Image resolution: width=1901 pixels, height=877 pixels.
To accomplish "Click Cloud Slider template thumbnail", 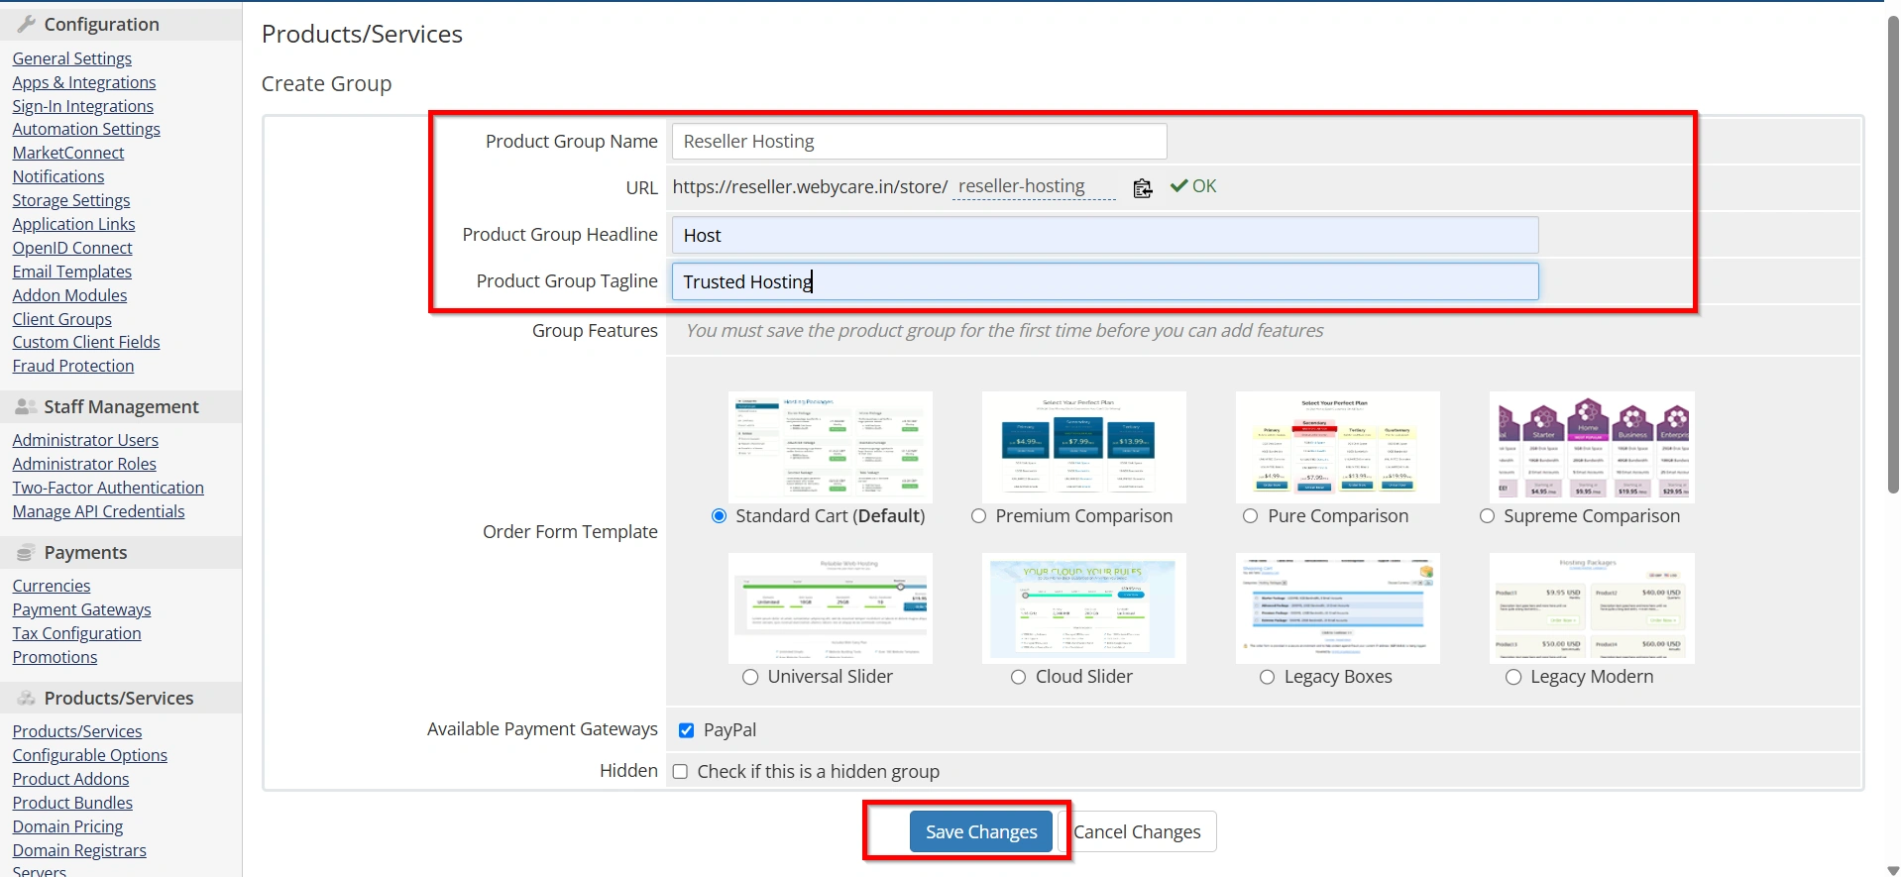I will coord(1084,607).
